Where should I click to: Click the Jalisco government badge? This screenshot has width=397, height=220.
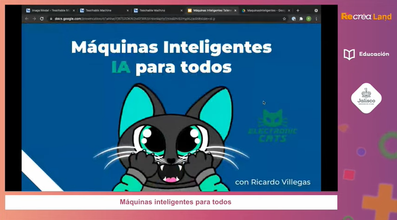(x=366, y=98)
